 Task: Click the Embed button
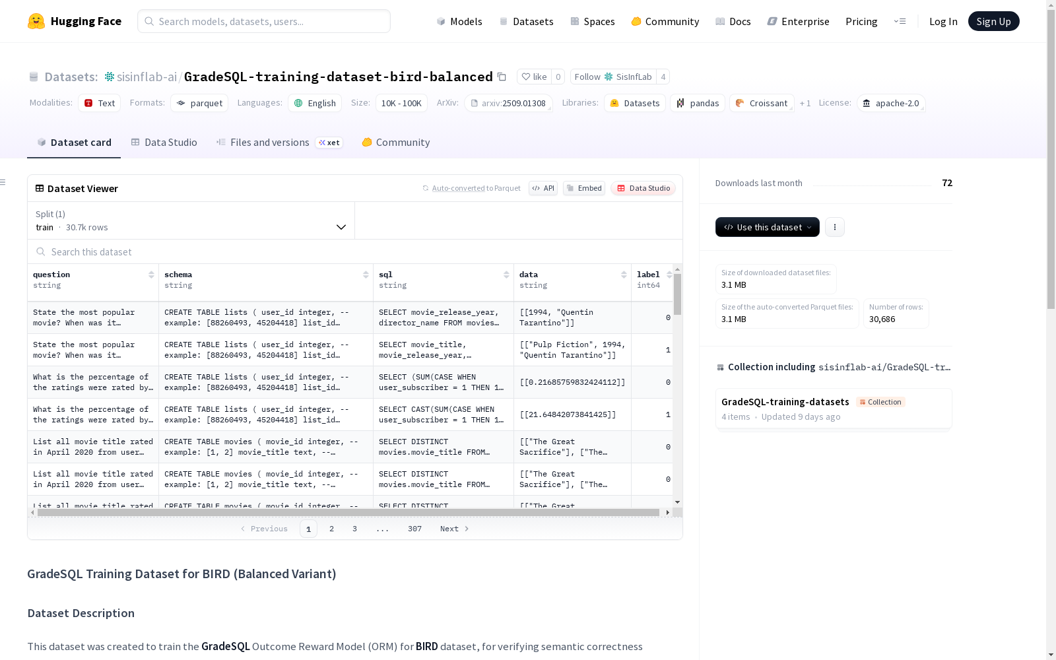[x=584, y=188]
